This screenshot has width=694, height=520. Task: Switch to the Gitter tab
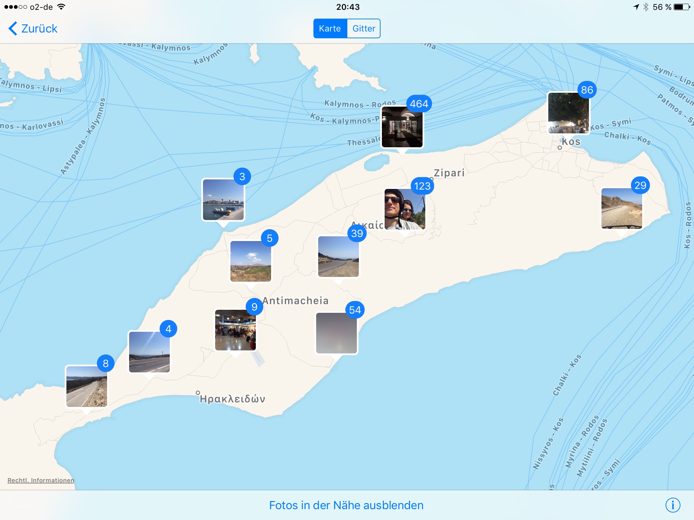click(x=364, y=28)
